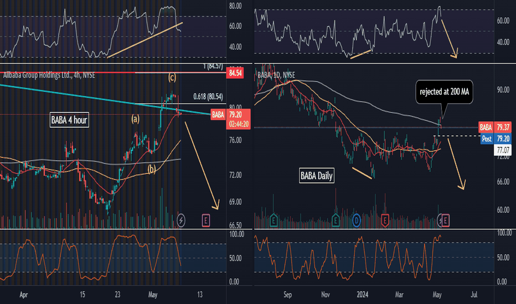This screenshot has width=516, height=304.
Task: Select the '(c)' wave label
Action: [x=172, y=77]
